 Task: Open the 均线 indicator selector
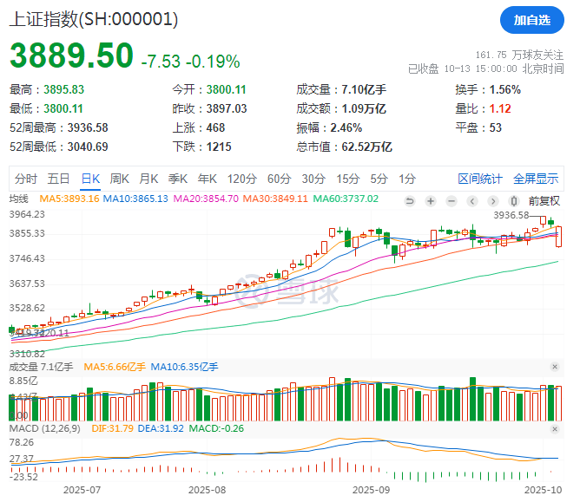(x=19, y=199)
